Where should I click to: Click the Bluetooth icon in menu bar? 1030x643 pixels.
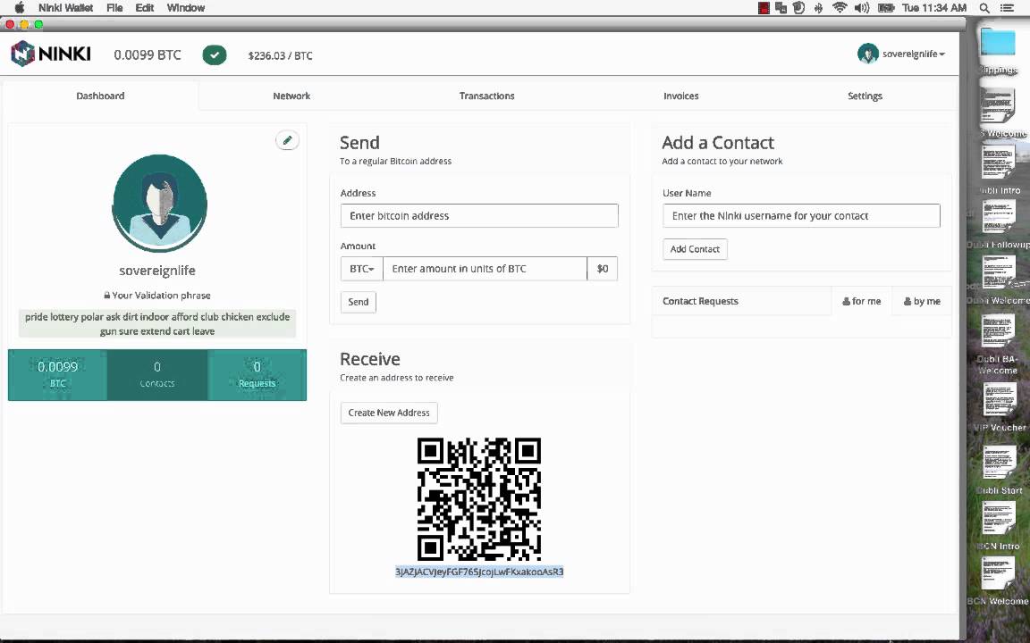click(x=818, y=8)
